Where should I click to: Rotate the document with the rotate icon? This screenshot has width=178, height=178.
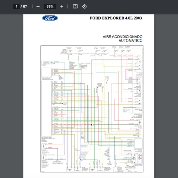pyautogui.click(x=84, y=7)
